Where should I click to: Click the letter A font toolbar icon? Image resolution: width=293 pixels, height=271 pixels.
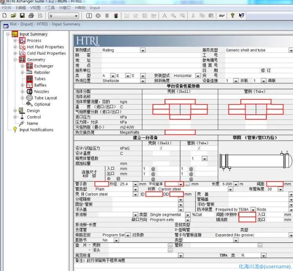coord(165,16)
